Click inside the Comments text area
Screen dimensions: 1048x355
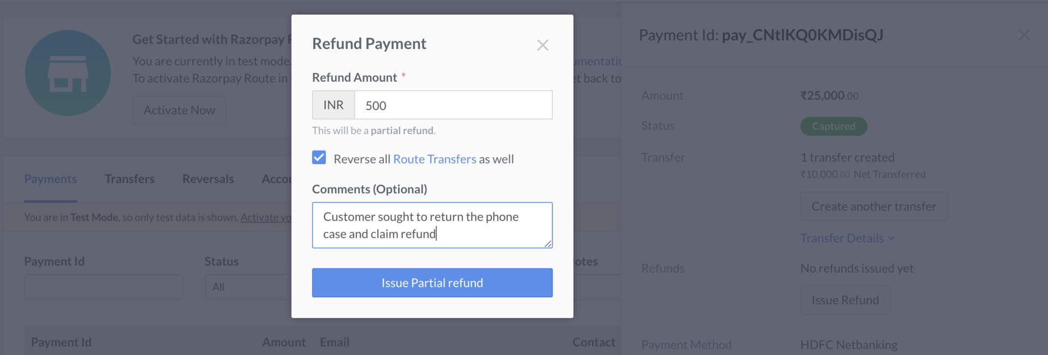tap(431, 225)
